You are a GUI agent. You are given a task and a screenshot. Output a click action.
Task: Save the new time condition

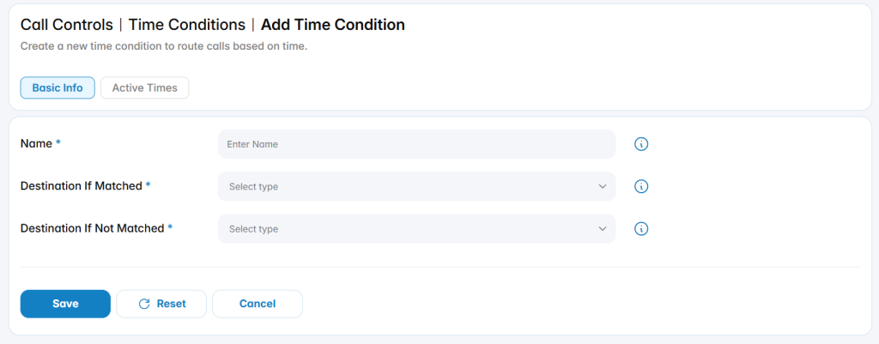tap(65, 304)
